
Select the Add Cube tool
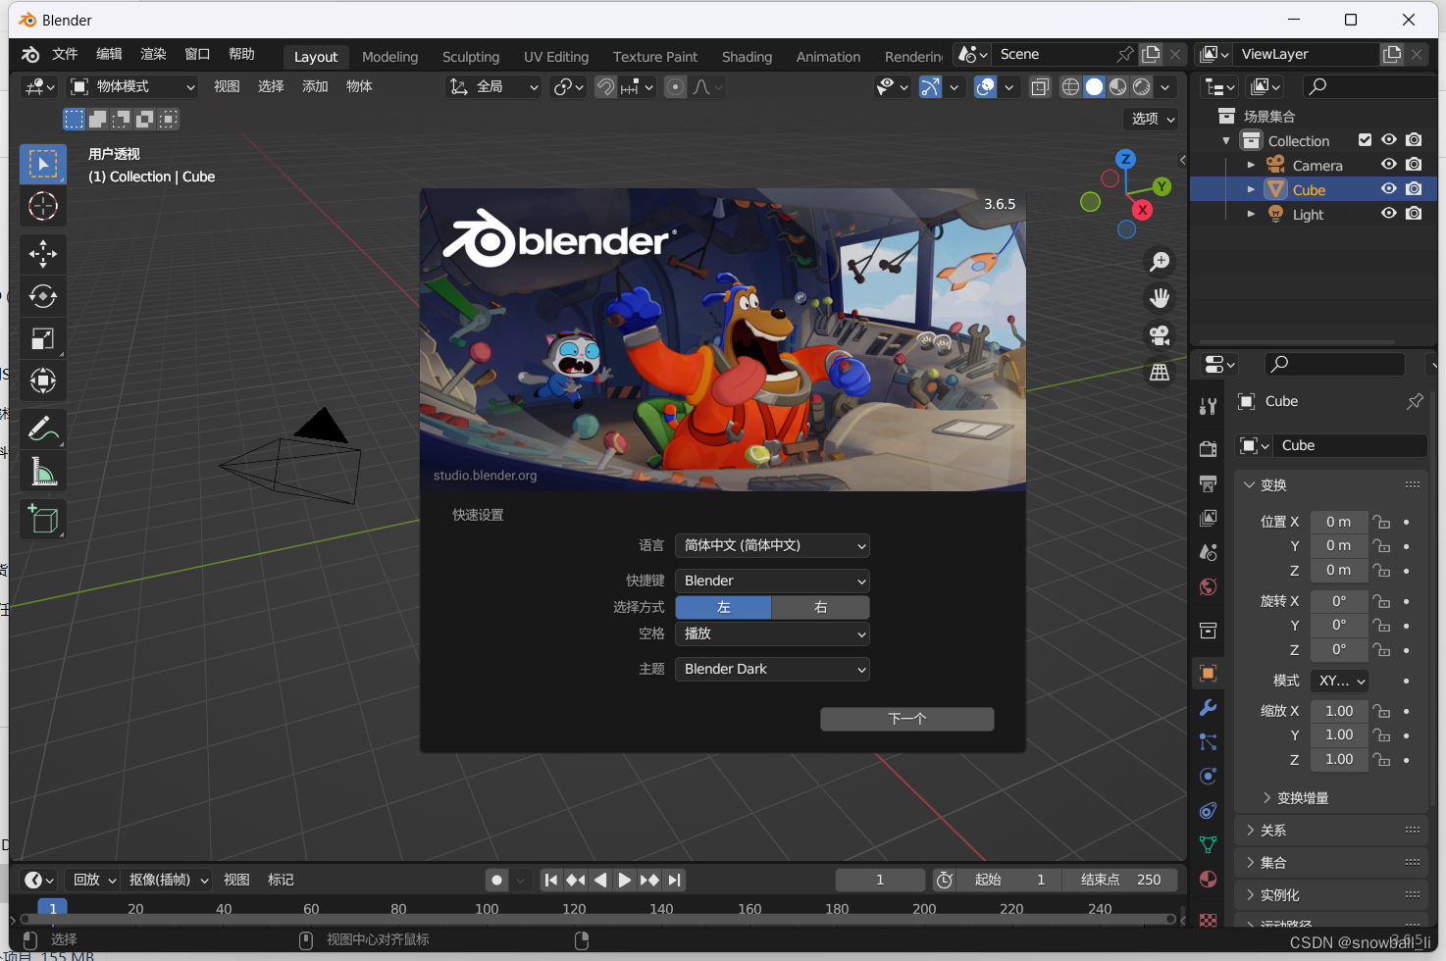tap(43, 519)
